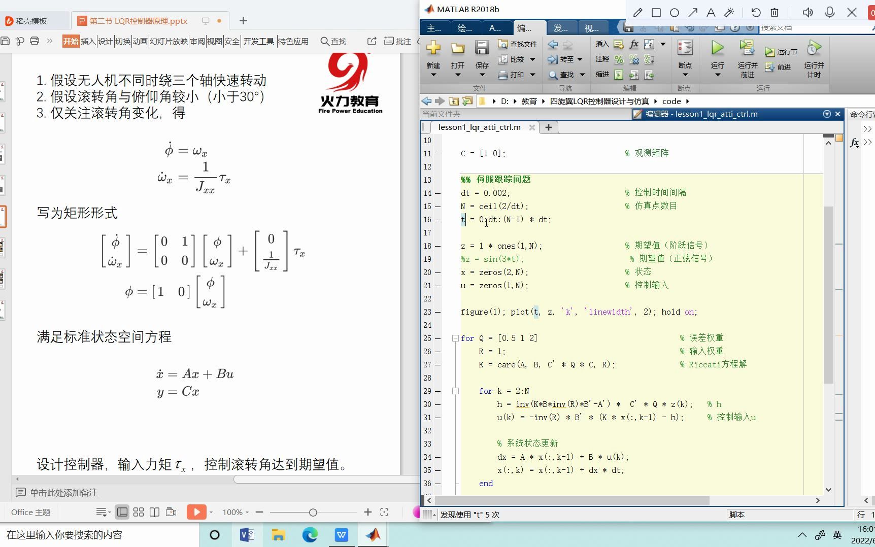Viewport: 875px width, 547px height.
Task: Click the green Run arrow in MATLAB
Action: [717, 48]
